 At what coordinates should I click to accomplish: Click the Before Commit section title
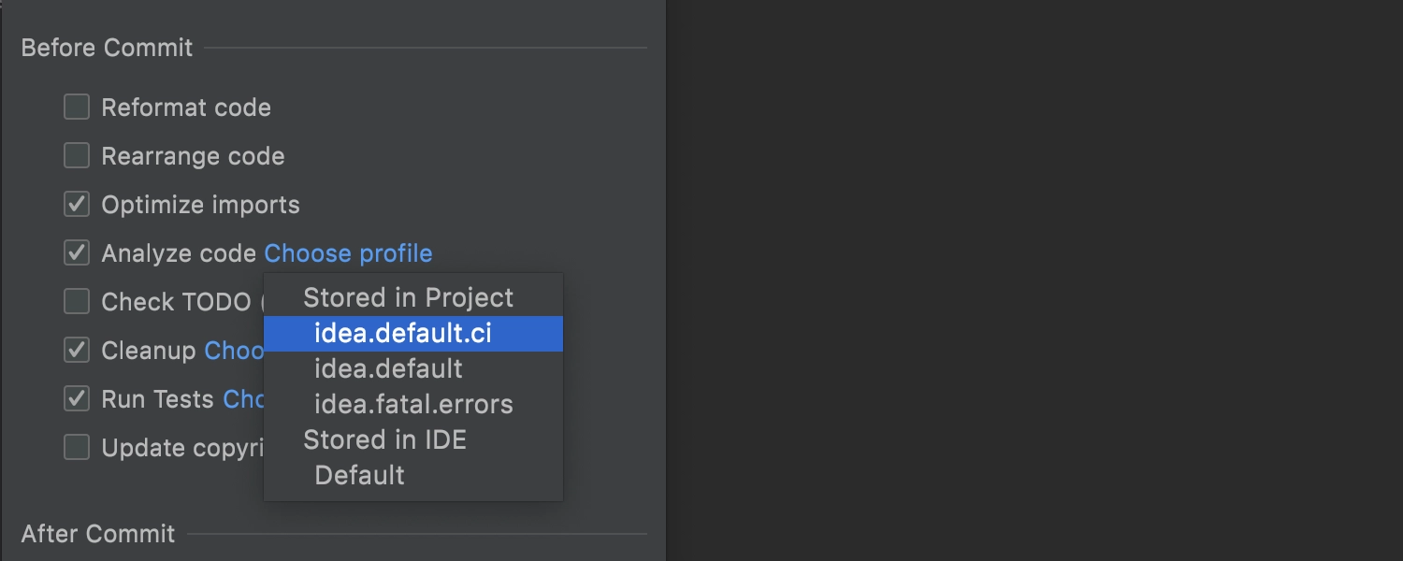coord(107,48)
